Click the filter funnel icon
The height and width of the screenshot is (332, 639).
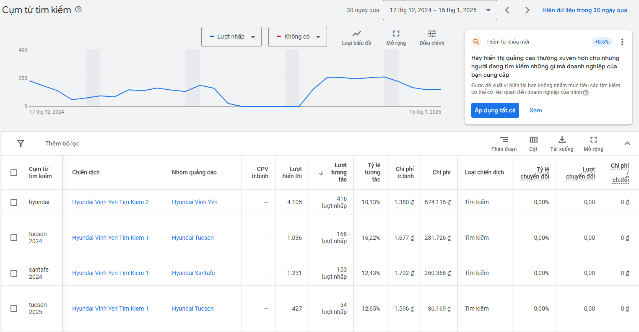coord(21,143)
